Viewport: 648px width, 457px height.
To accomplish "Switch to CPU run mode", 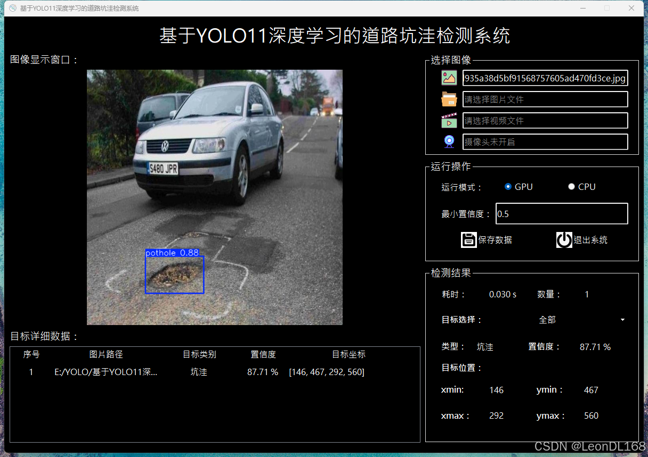I will coord(571,186).
